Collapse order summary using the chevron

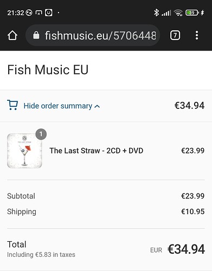coord(97,106)
